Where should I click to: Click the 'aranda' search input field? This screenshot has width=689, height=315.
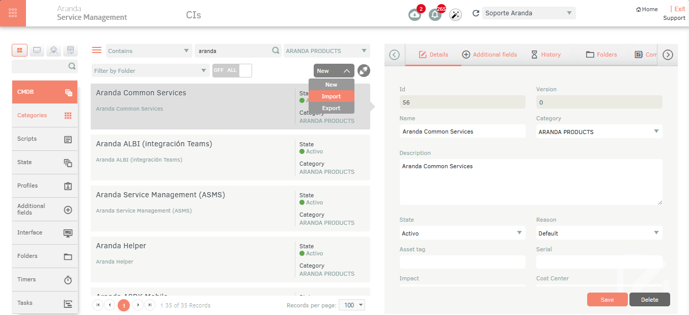click(234, 51)
